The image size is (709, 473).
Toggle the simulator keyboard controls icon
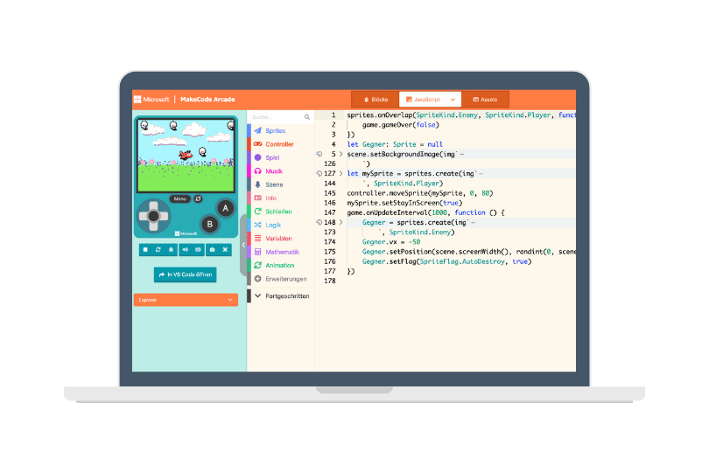[x=198, y=249]
